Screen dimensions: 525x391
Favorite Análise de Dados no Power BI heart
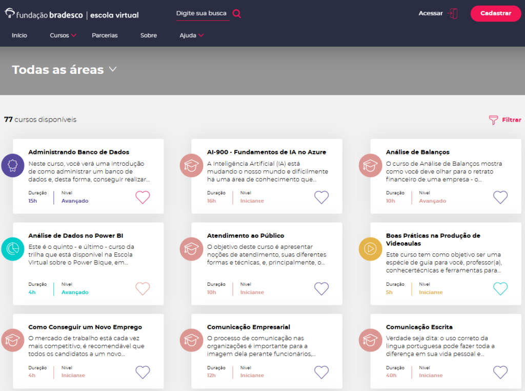click(x=143, y=288)
